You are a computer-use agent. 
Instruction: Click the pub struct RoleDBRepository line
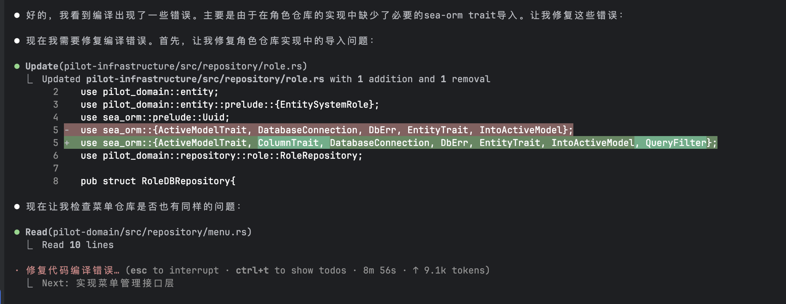pos(158,181)
